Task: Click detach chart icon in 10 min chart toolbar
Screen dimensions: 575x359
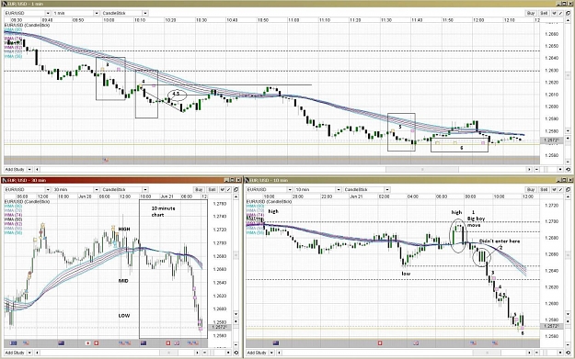Action: point(568,189)
